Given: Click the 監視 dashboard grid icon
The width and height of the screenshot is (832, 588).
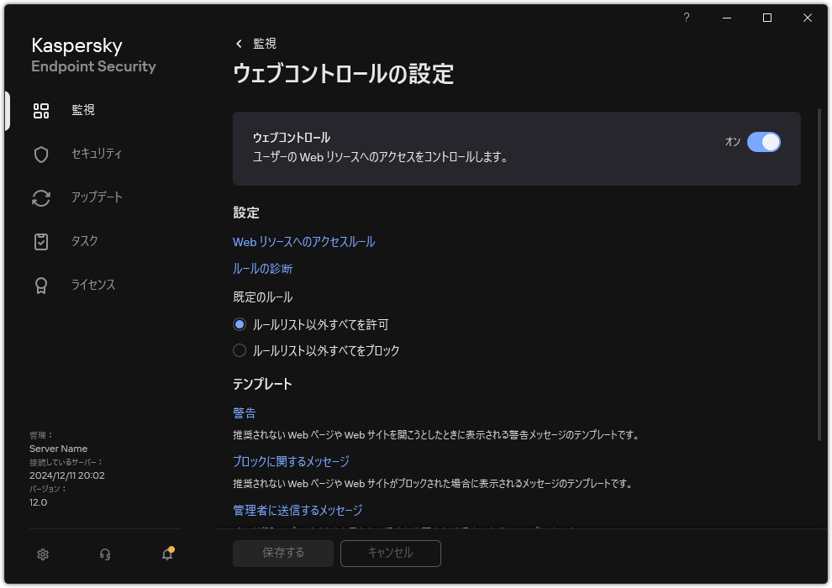Looking at the screenshot, I should pos(41,110).
